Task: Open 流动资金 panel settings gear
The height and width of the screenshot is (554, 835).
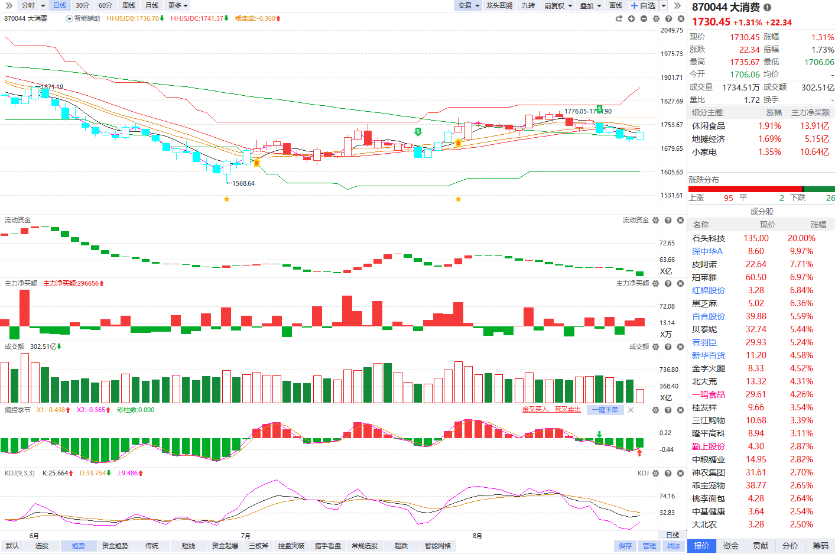Action: click(655, 220)
